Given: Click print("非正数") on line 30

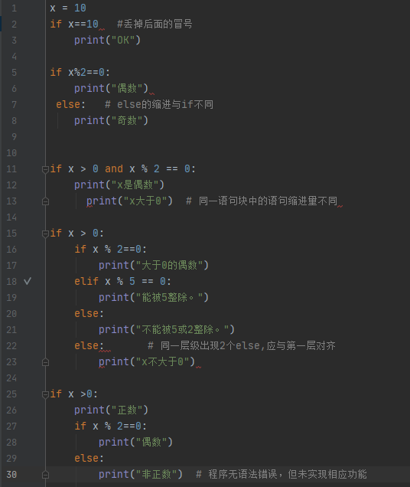Looking at the screenshot, I should point(141,474).
